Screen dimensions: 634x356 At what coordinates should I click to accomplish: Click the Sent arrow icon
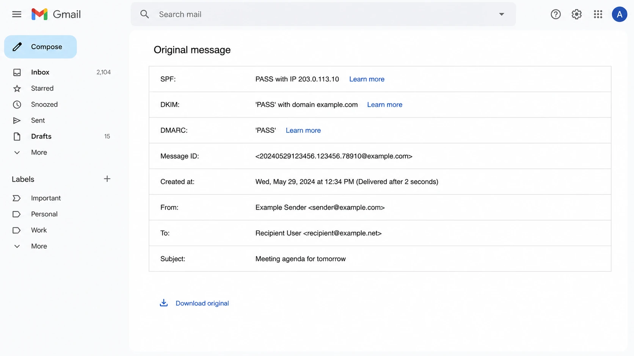(x=17, y=120)
